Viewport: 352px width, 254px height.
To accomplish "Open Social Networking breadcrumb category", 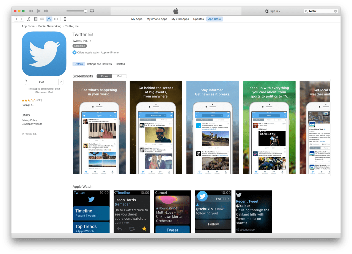I will click(x=50, y=26).
